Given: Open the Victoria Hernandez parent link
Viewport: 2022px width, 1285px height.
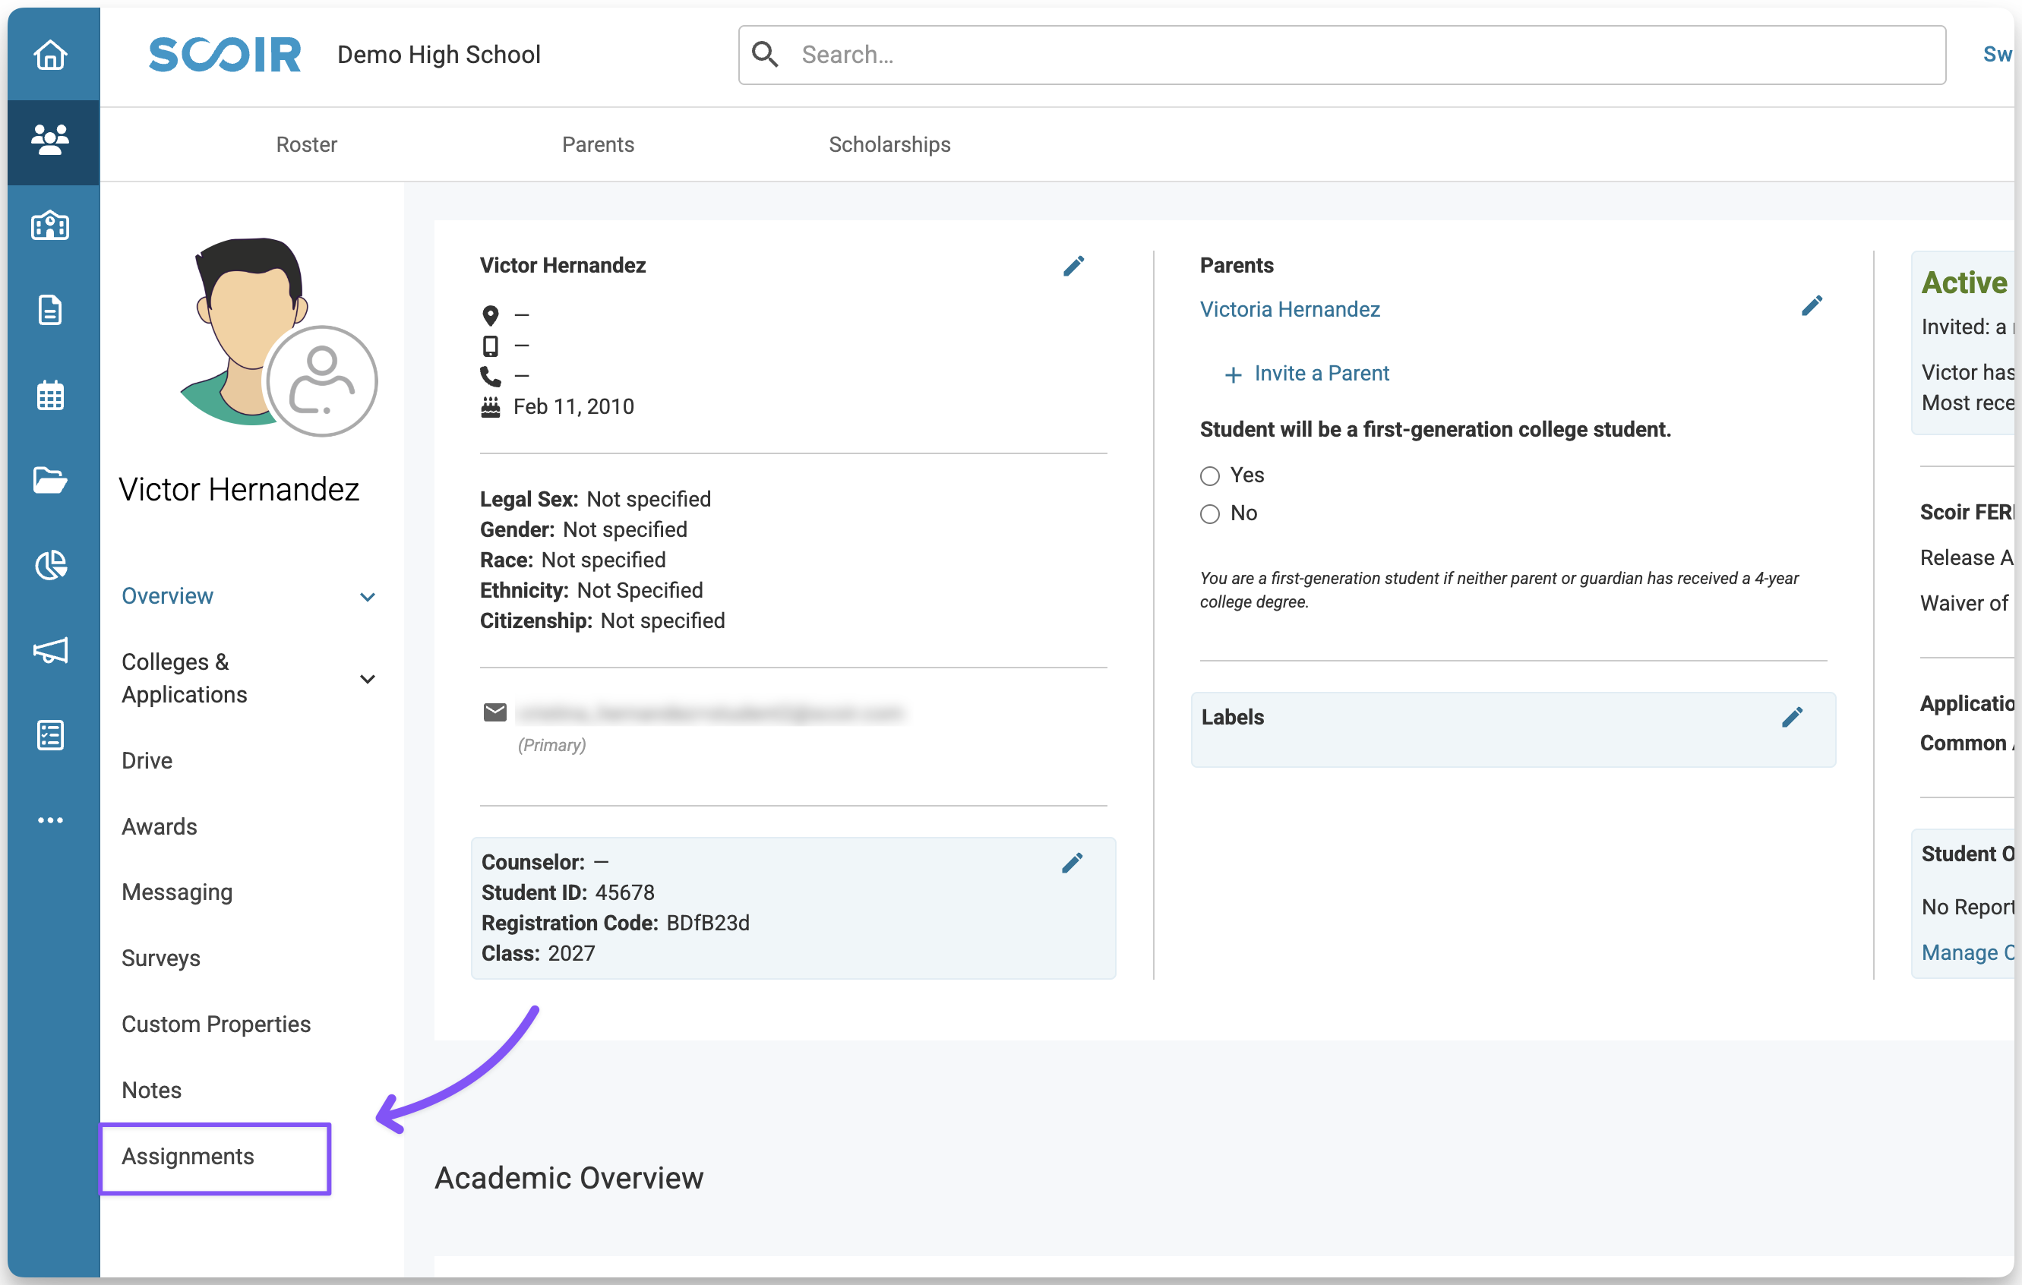Looking at the screenshot, I should click(1289, 309).
